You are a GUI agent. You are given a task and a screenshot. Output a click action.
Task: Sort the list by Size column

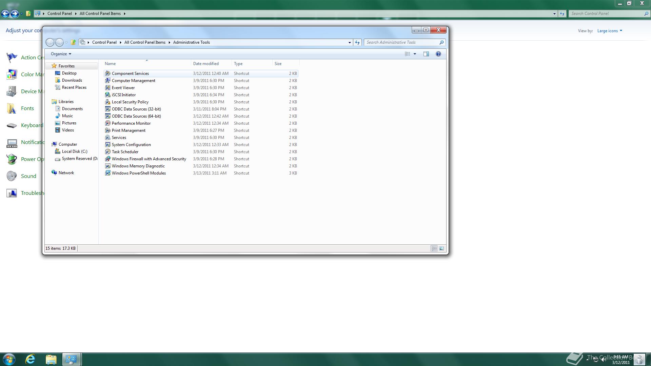coord(278,64)
